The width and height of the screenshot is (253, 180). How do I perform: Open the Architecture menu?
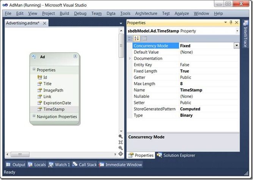point(146,14)
